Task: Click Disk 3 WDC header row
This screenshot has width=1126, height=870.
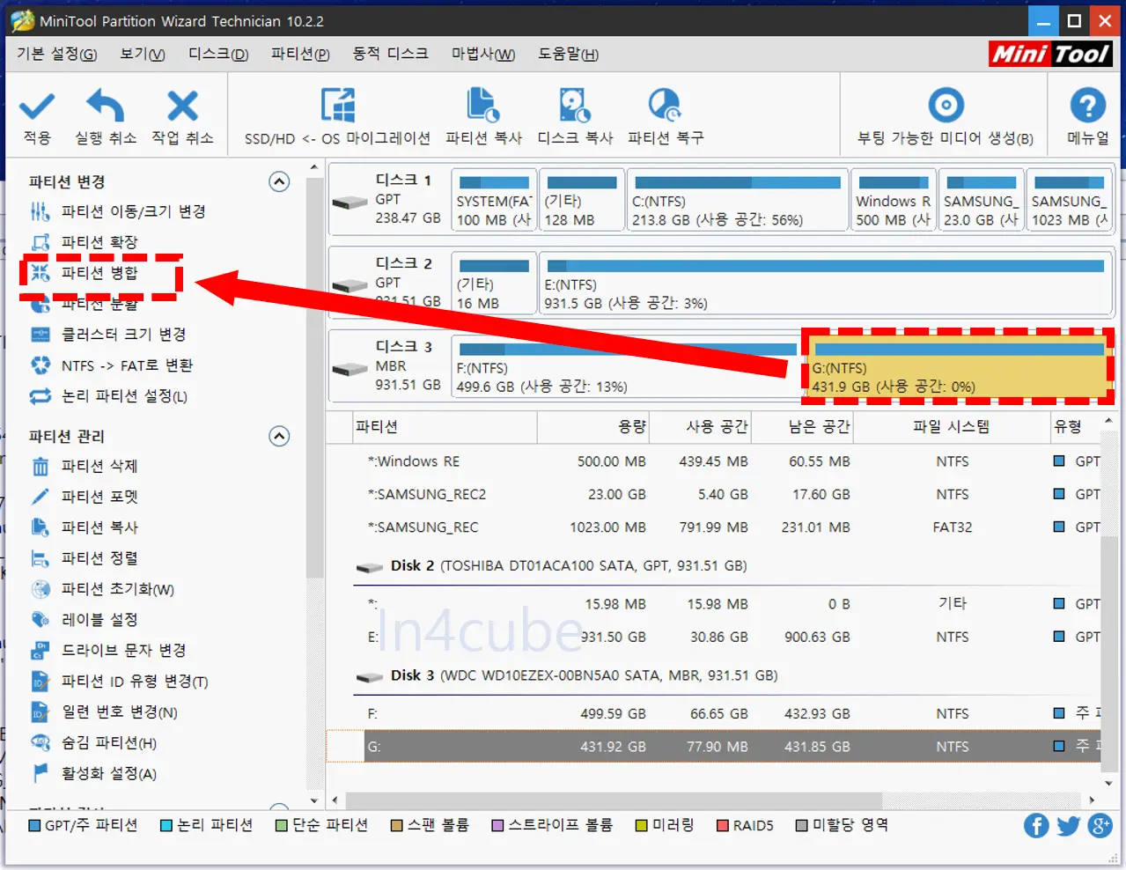Action: pos(713,675)
